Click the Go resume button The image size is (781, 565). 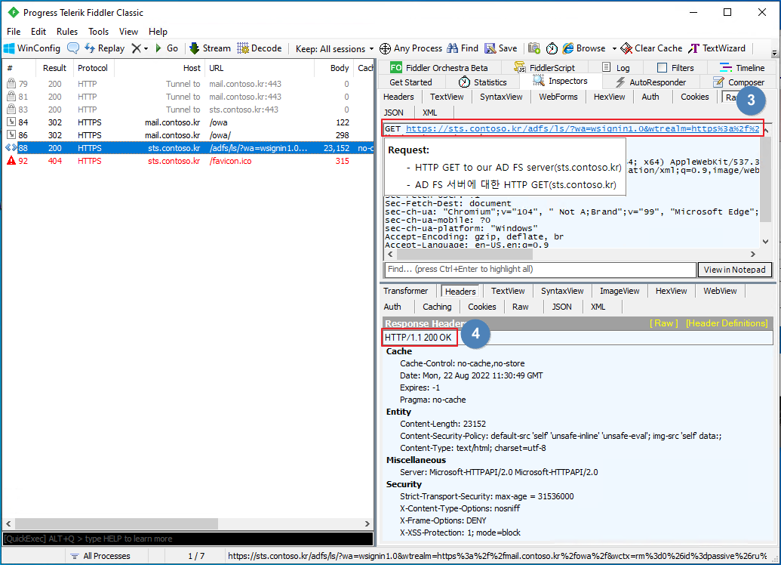(167, 48)
